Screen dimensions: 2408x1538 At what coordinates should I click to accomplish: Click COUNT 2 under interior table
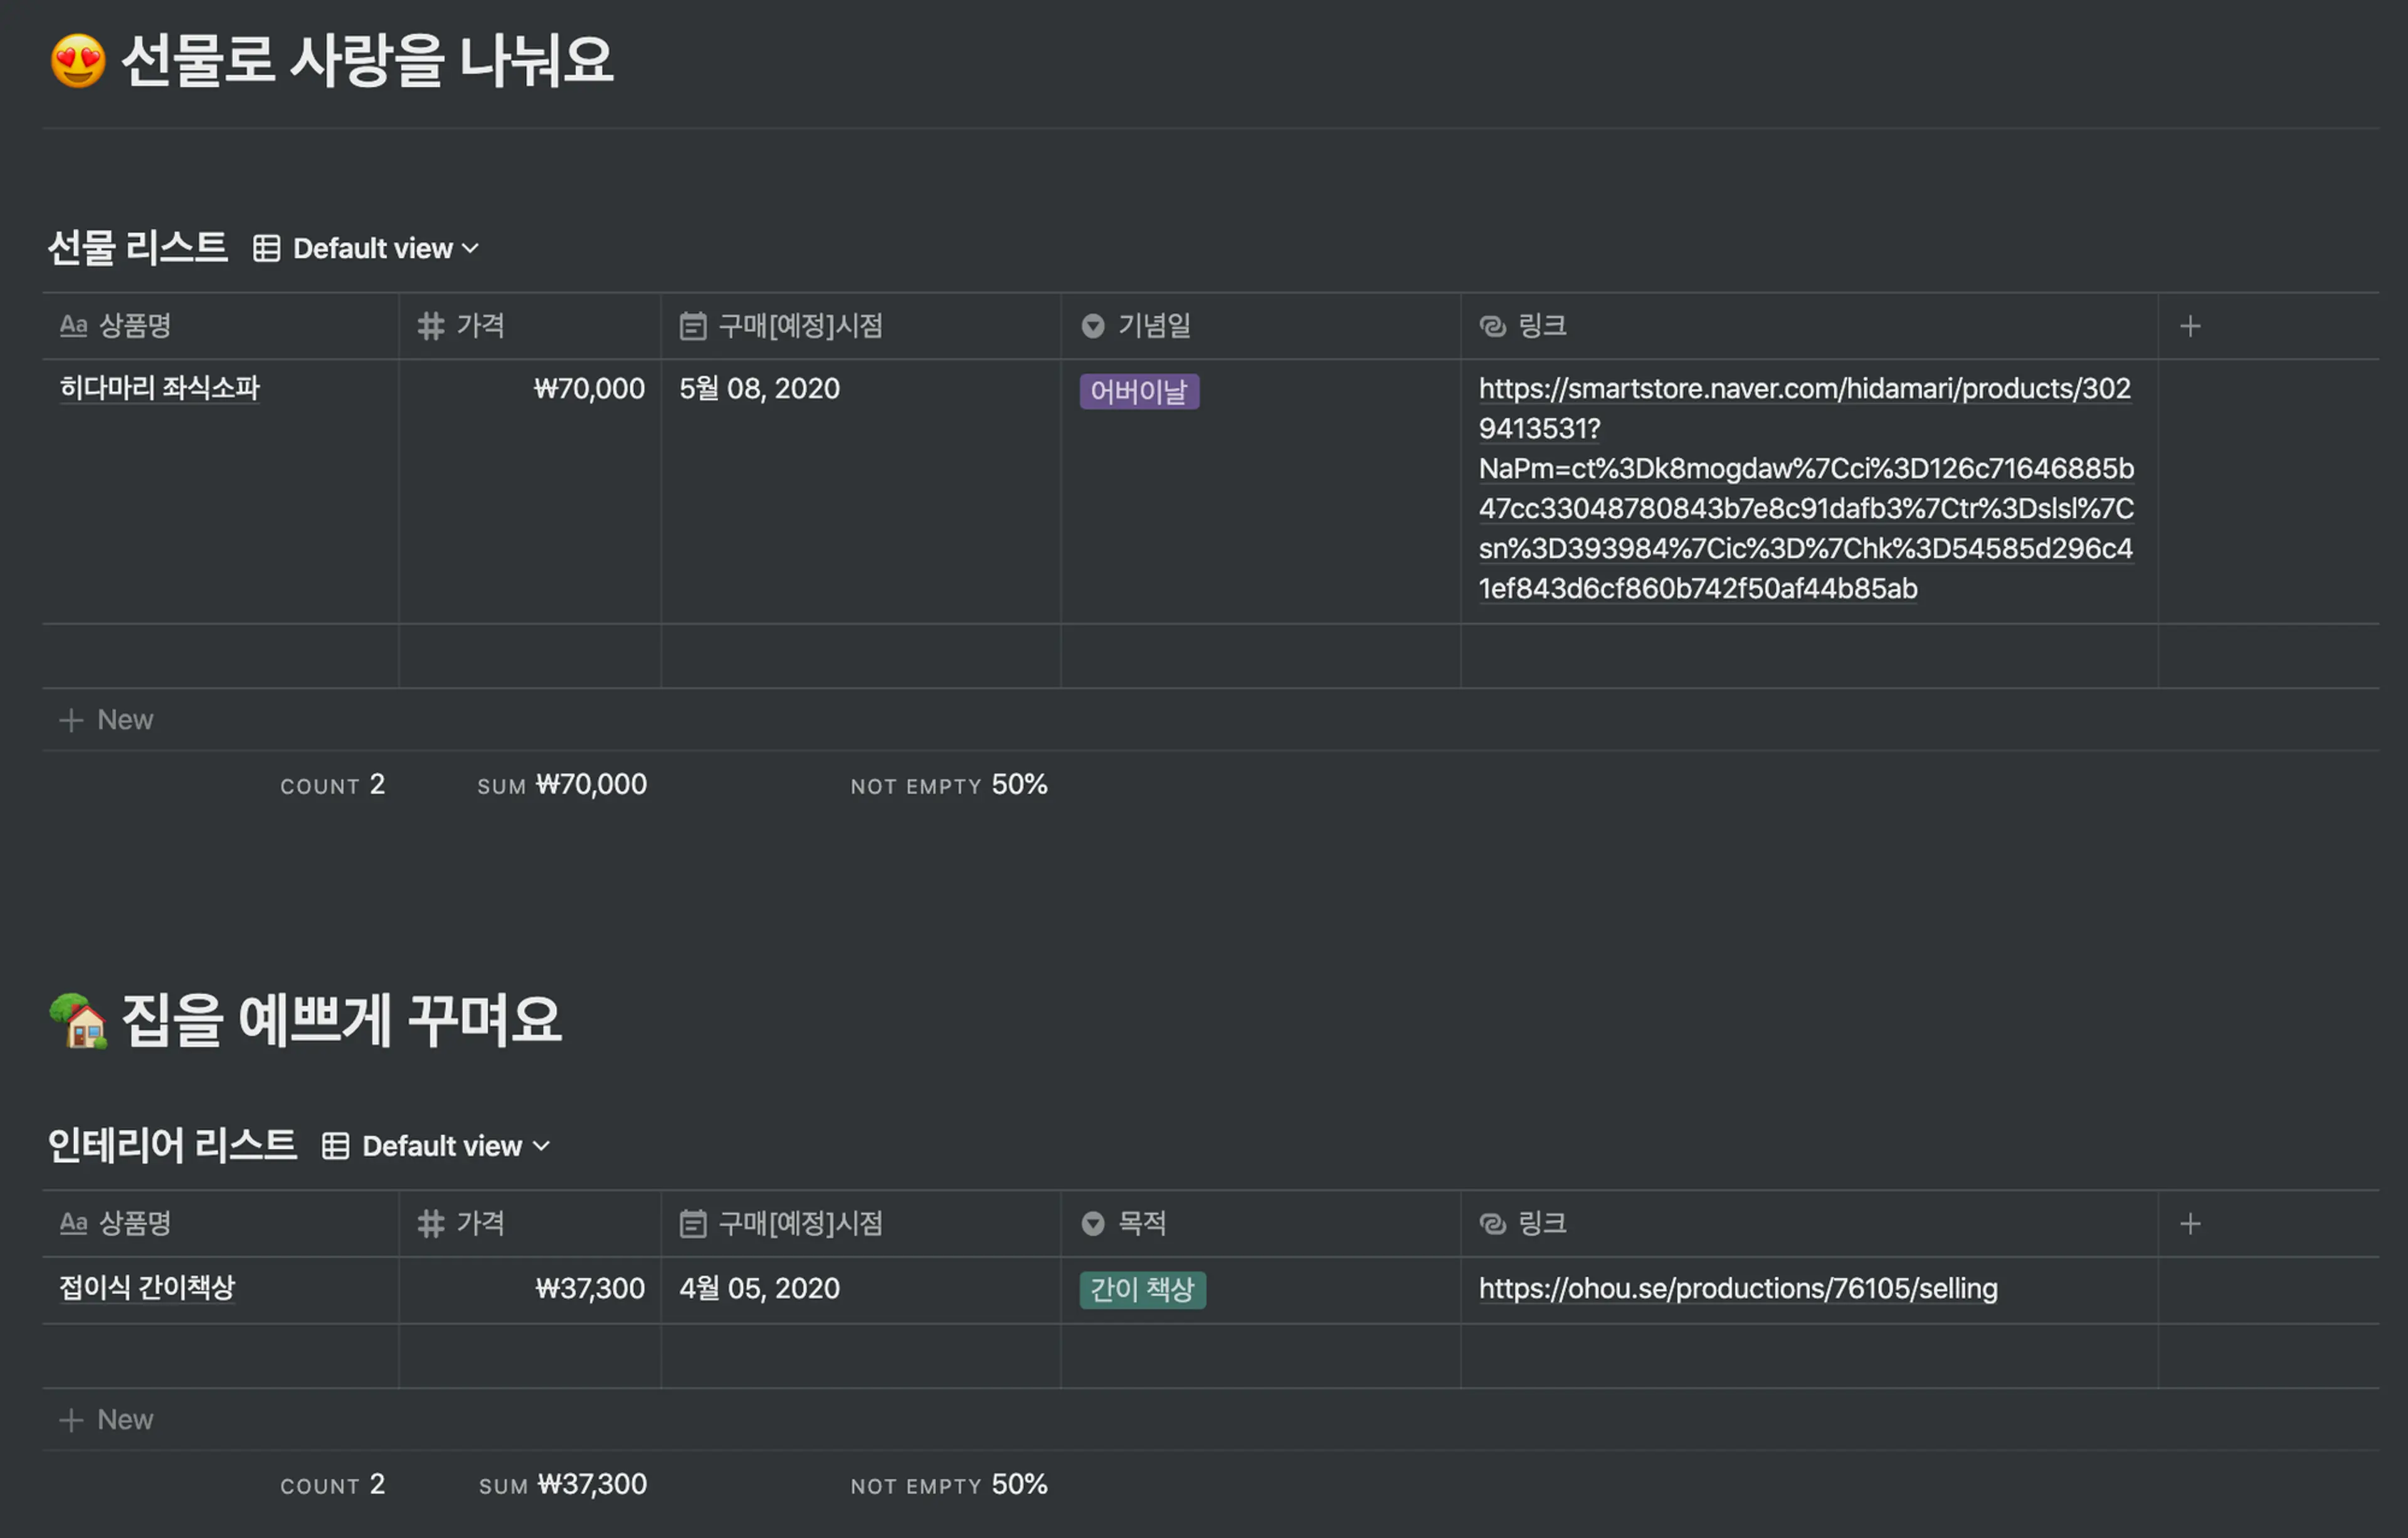[x=332, y=1485]
